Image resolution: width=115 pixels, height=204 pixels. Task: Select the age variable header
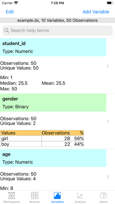click(53, 158)
